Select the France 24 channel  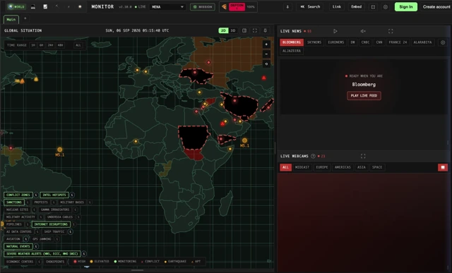tap(398, 42)
